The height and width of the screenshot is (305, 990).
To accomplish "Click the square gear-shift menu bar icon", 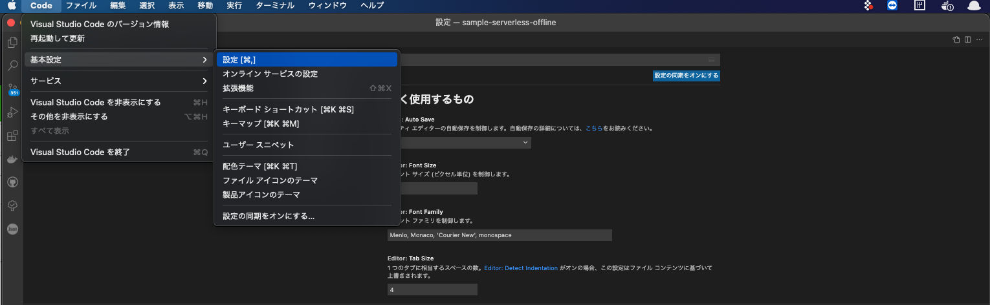I will tap(919, 5).
